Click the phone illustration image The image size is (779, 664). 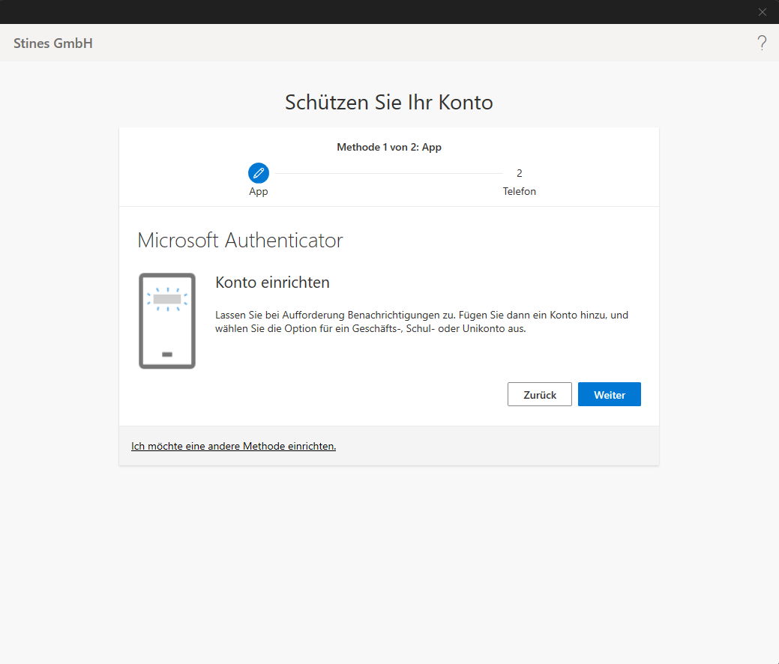[x=167, y=321]
